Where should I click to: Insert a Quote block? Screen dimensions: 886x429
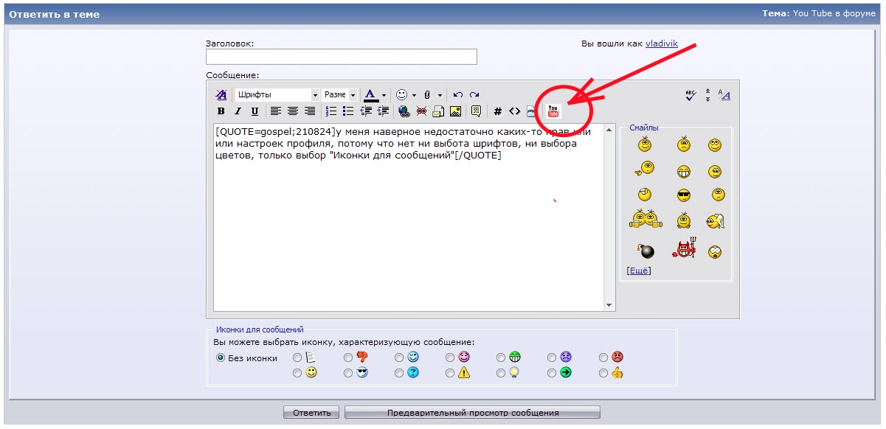476,111
